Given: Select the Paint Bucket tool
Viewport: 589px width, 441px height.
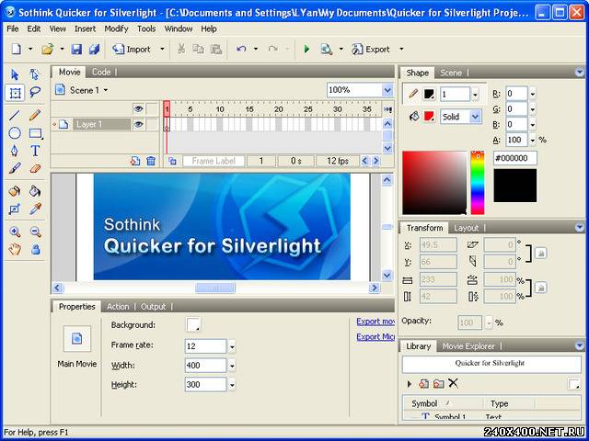Looking at the screenshot, I should [x=35, y=191].
